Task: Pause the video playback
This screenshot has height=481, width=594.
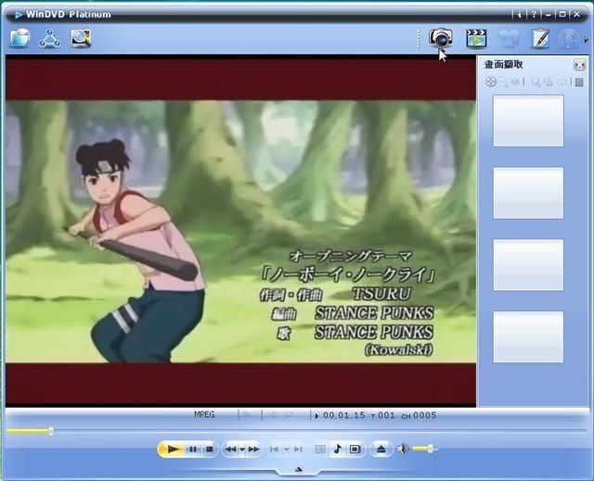Action: point(193,449)
